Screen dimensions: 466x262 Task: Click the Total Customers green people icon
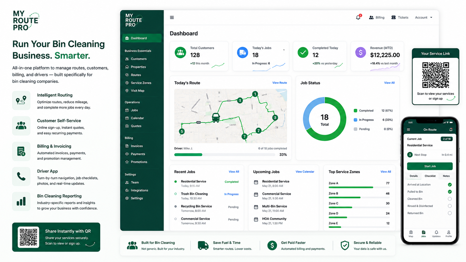[x=180, y=52]
